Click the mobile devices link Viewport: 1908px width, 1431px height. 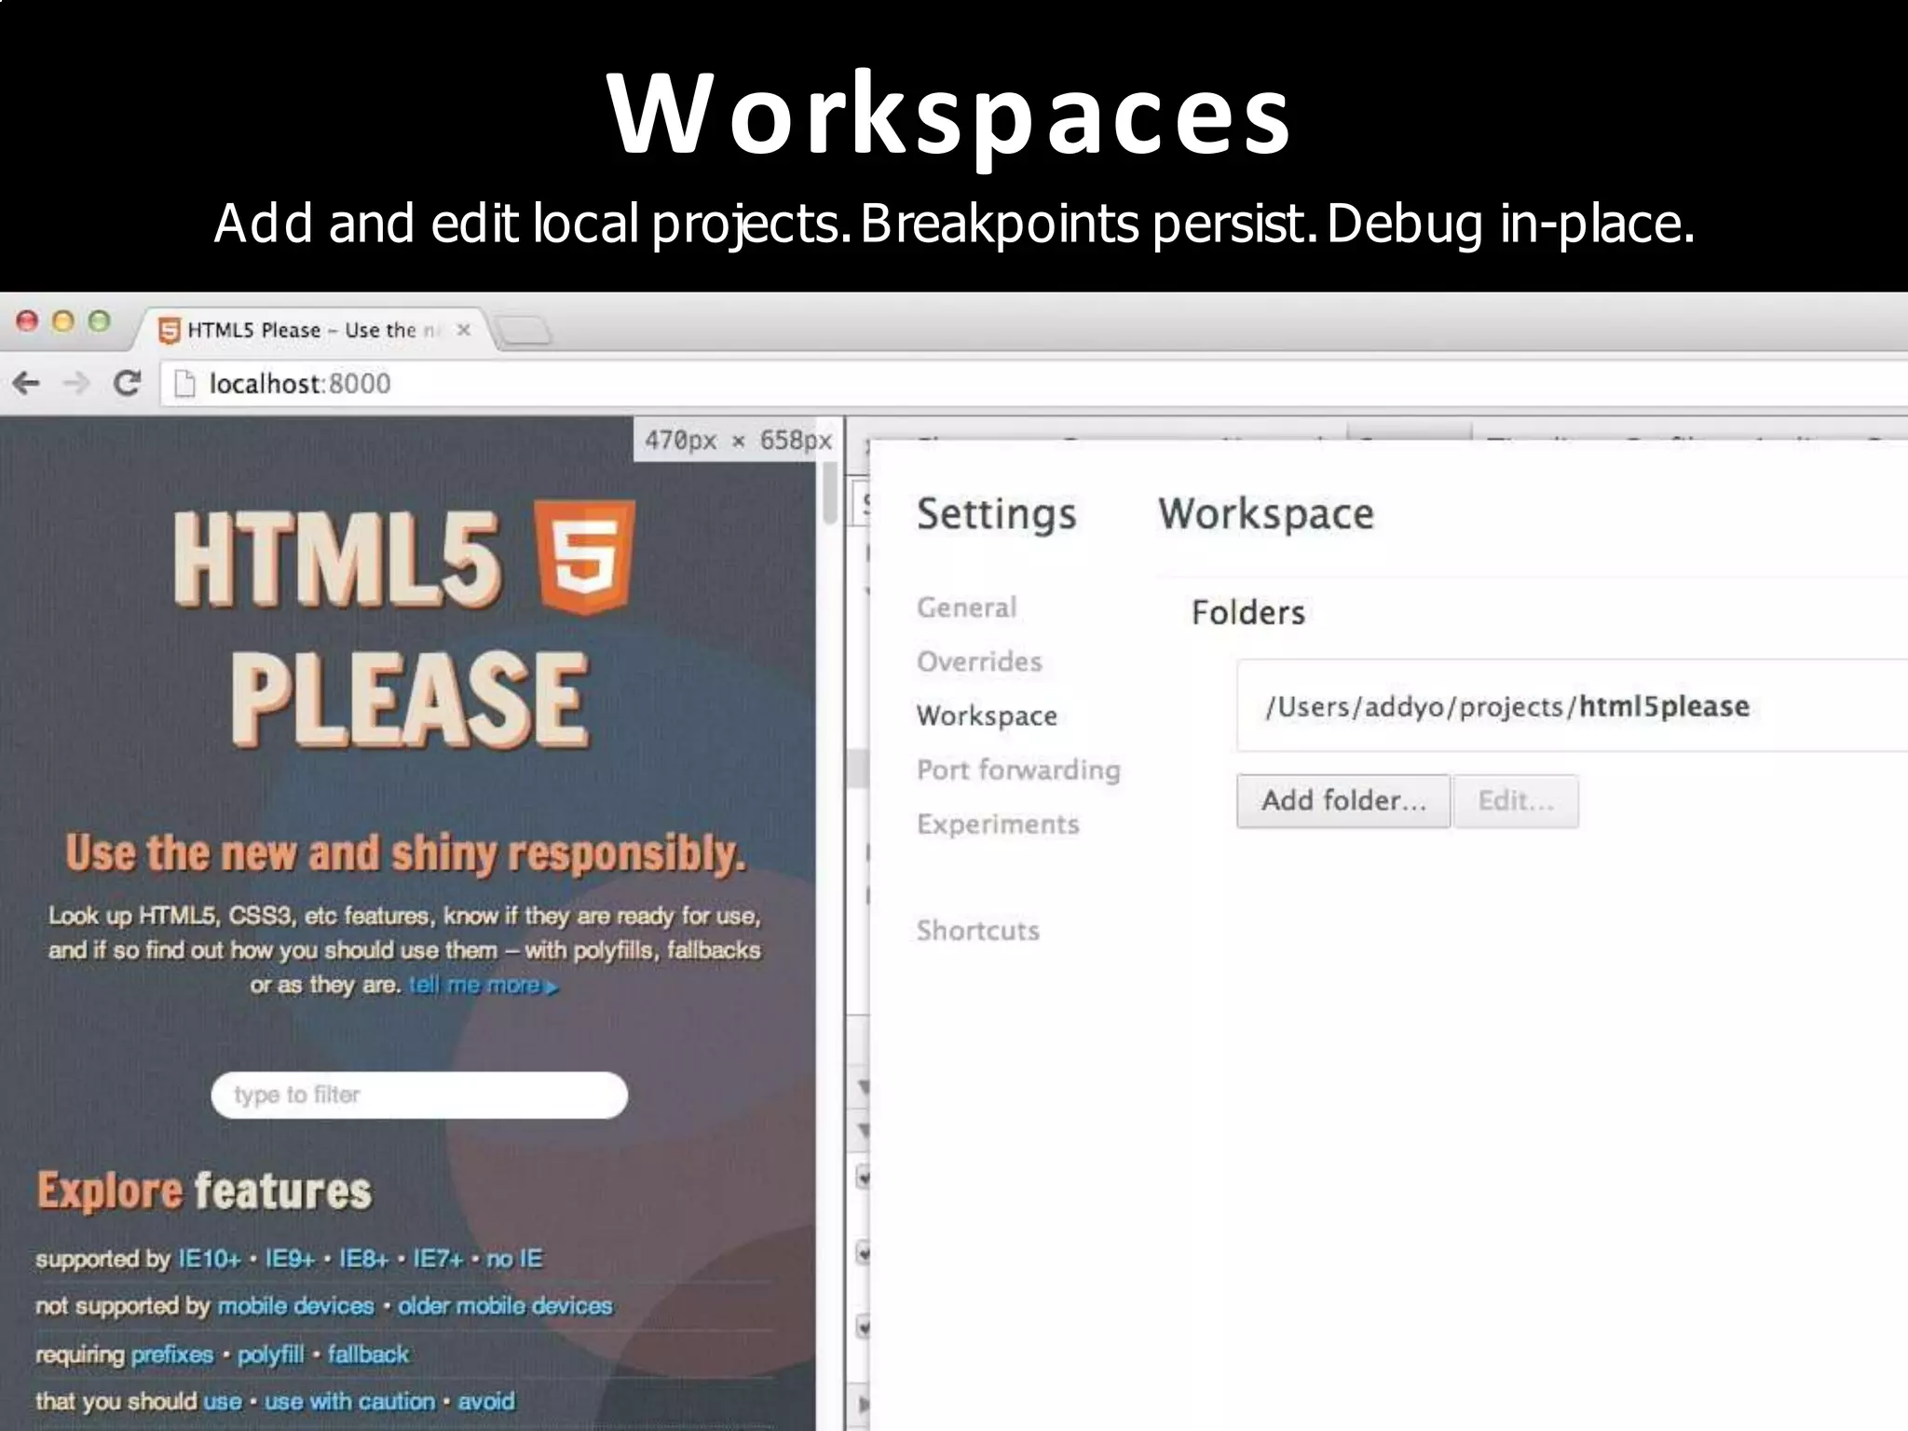pos(295,1306)
